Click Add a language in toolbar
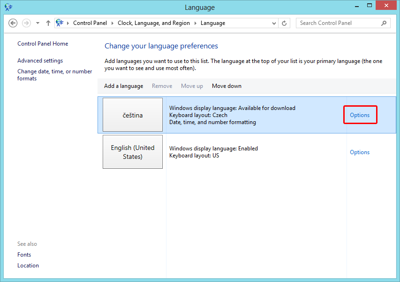 (123, 86)
